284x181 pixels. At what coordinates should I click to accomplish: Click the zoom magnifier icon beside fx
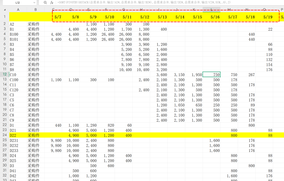coord(45,2)
